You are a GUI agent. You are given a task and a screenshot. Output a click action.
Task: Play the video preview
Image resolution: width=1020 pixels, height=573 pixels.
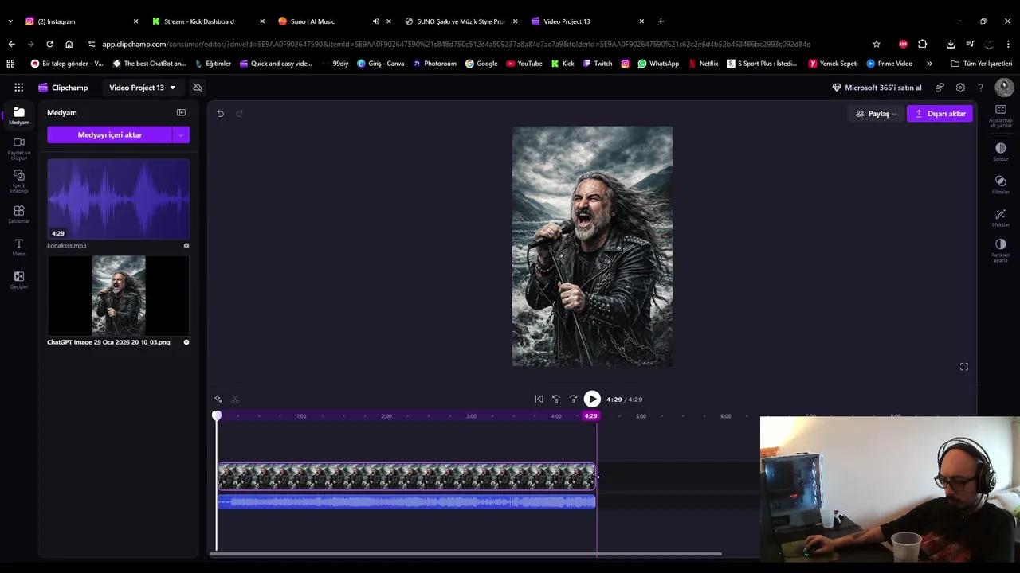click(x=592, y=400)
